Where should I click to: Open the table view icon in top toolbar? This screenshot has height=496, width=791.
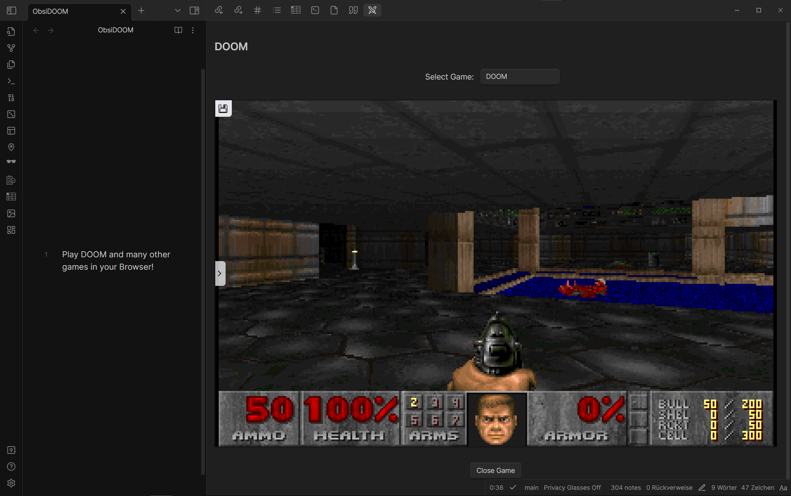click(x=296, y=10)
